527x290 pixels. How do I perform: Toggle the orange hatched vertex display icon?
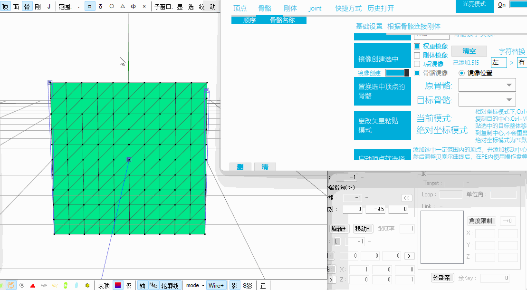[x=10, y=285]
